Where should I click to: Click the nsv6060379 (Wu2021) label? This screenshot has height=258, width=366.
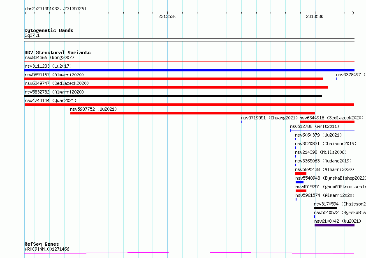(x=318, y=135)
